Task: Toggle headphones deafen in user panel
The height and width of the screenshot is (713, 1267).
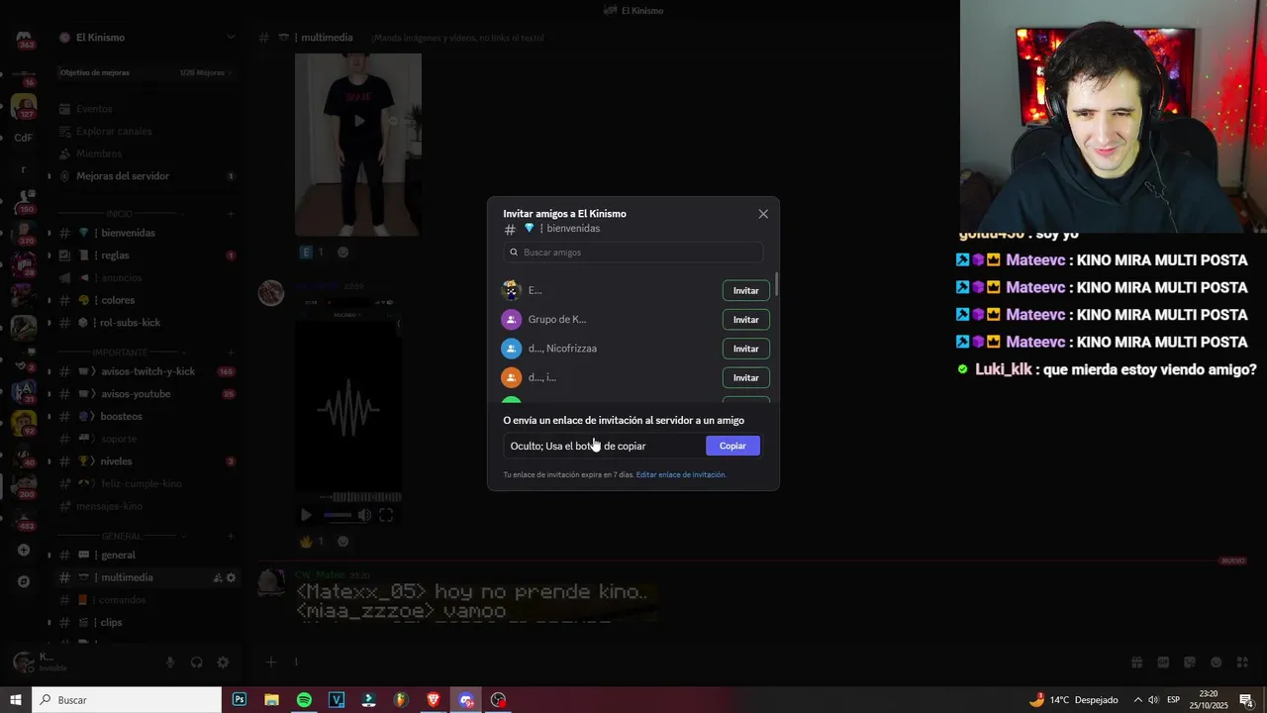Action: click(x=196, y=662)
